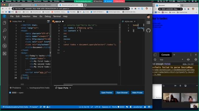
Task: Click the Open Preview button
Action: (107, 92)
